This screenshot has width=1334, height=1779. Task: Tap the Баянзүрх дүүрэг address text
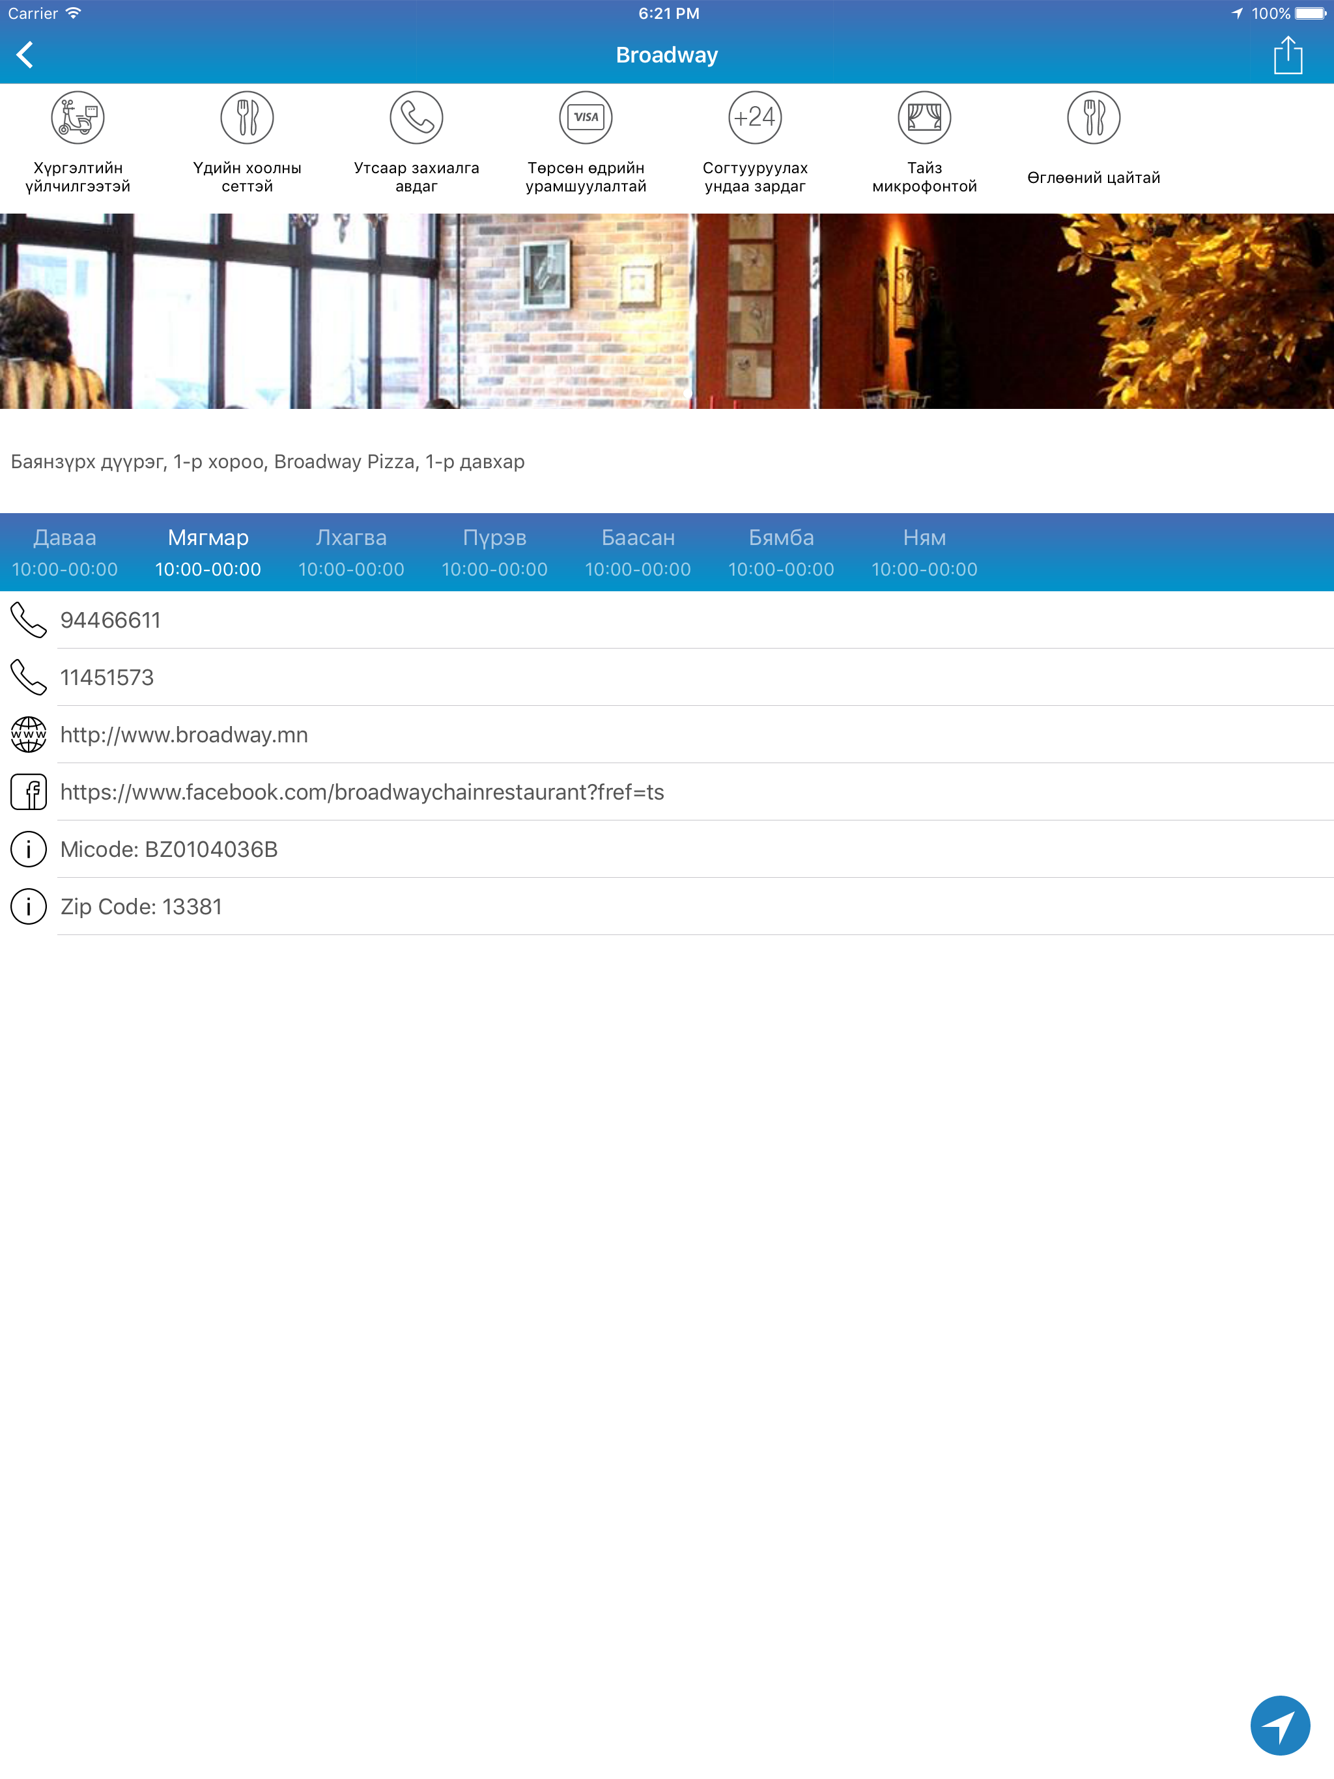tap(267, 462)
